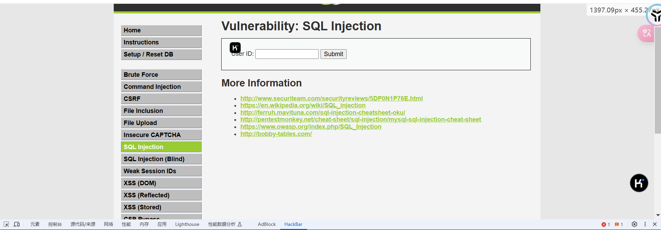Viewport: 661px width, 230px height.
Task: Click the pink translate floating icon
Action: pyautogui.click(x=647, y=33)
